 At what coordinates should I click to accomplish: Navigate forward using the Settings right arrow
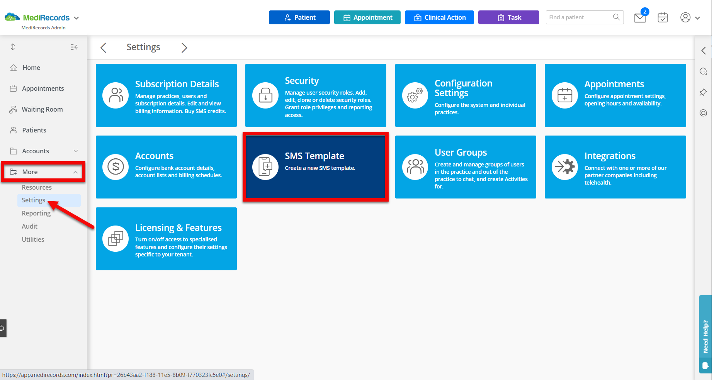(184, 47)
